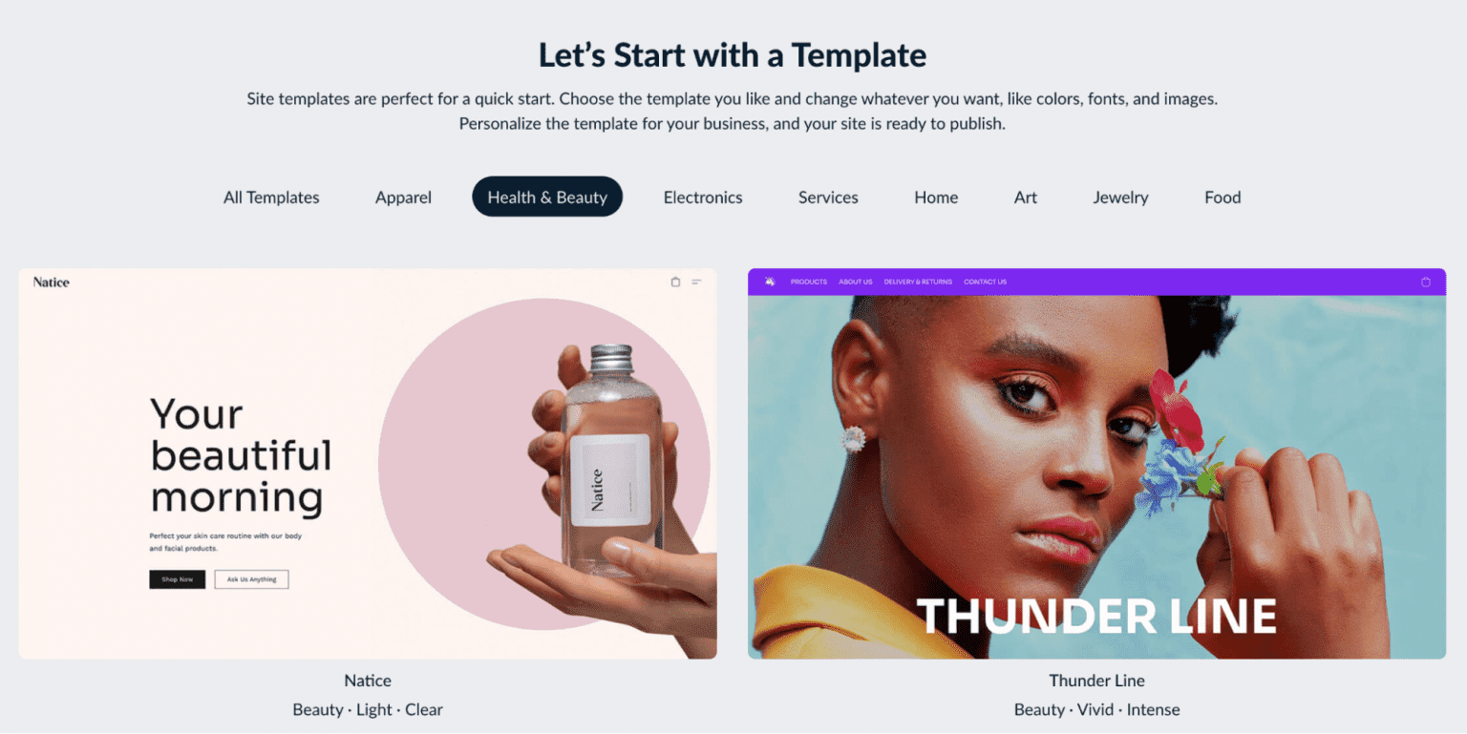Click Delivery & Returns in Thunder Line preview
1467x734 pixels.
tap(918, 282)
